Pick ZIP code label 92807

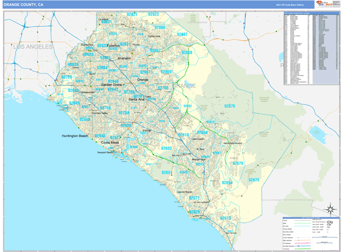(x=155, y=51)
